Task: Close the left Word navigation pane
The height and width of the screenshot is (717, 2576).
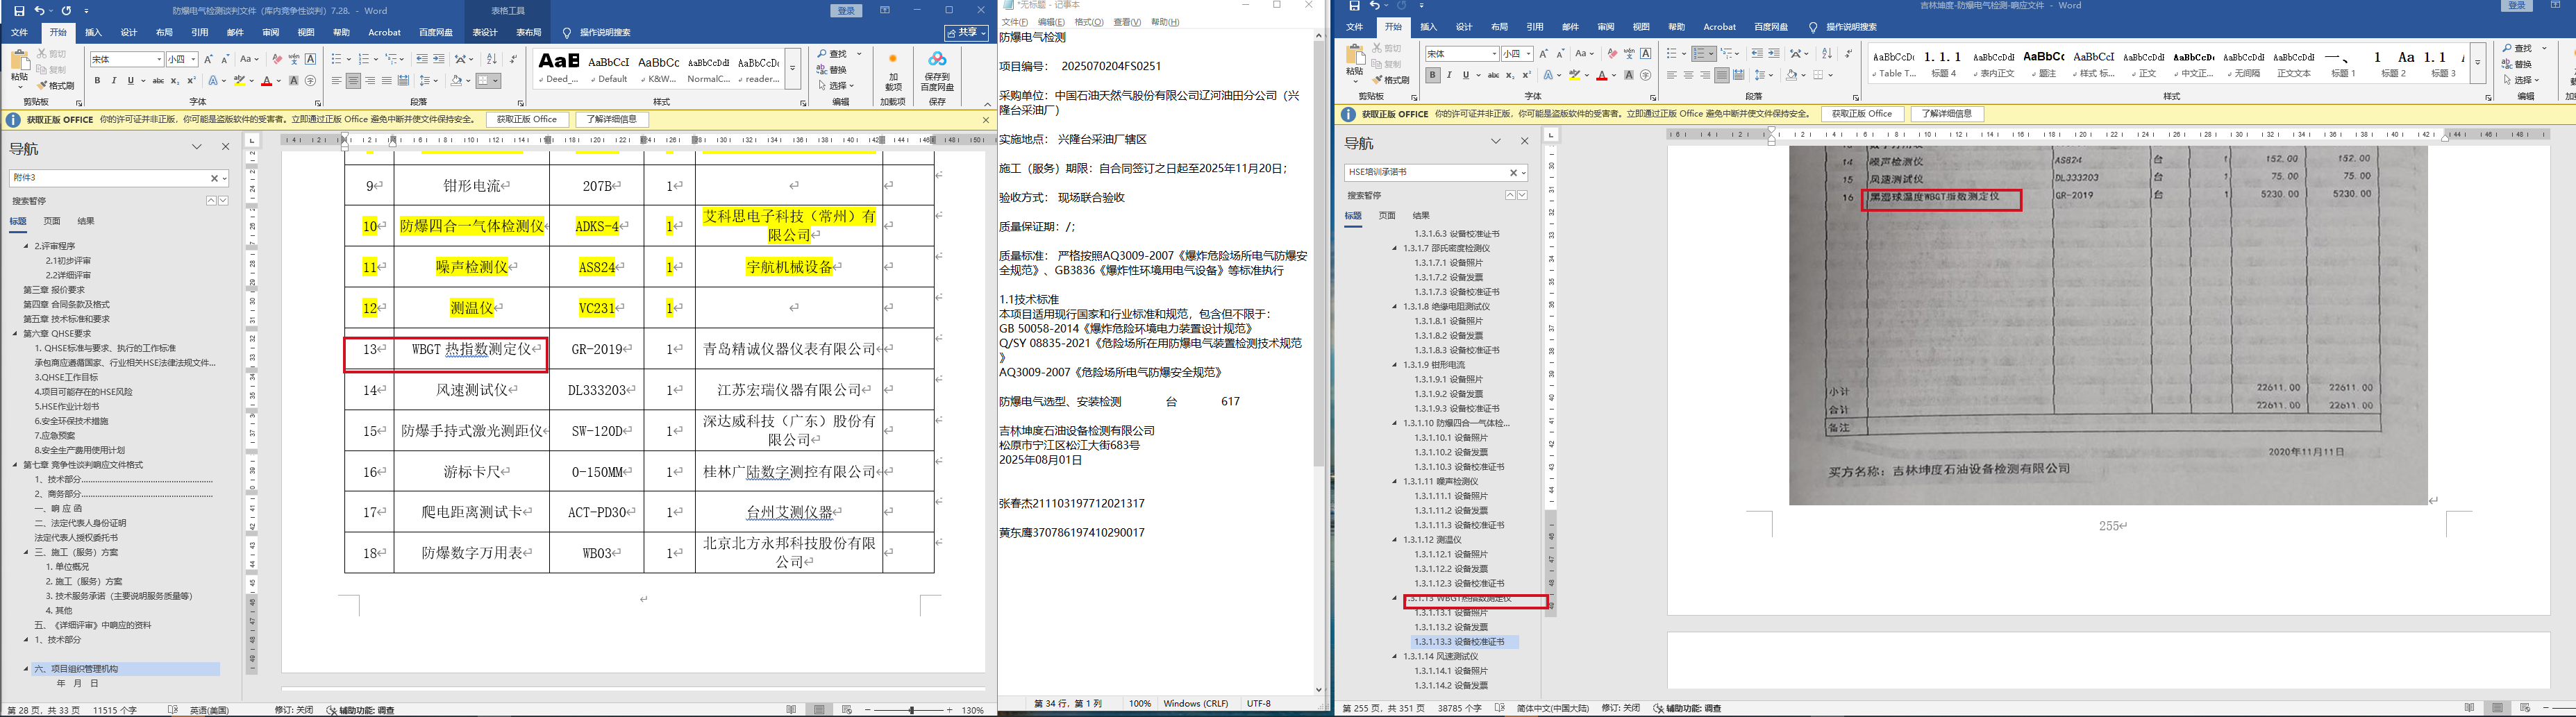Action: pos(225,147)
